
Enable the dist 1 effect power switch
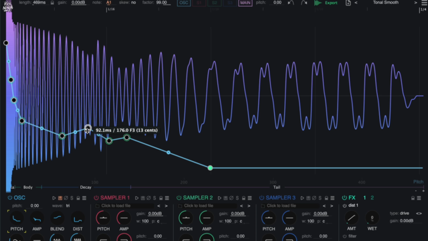tap(344, 206)
